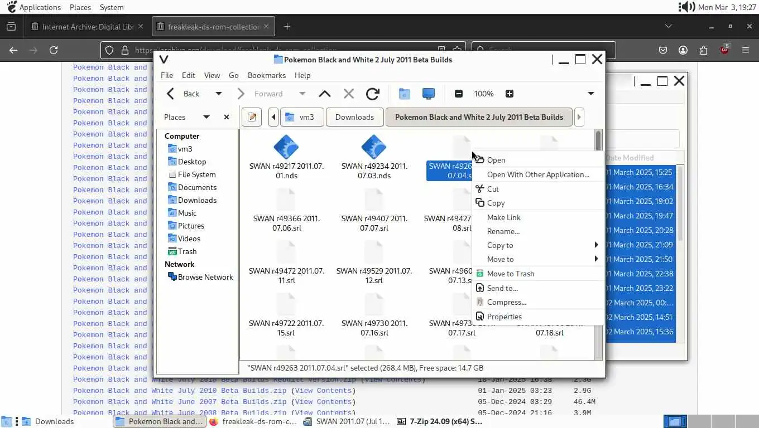Choose Copy in the context menu
This screenshot has height=428, width=759.
tap(537, 203)
